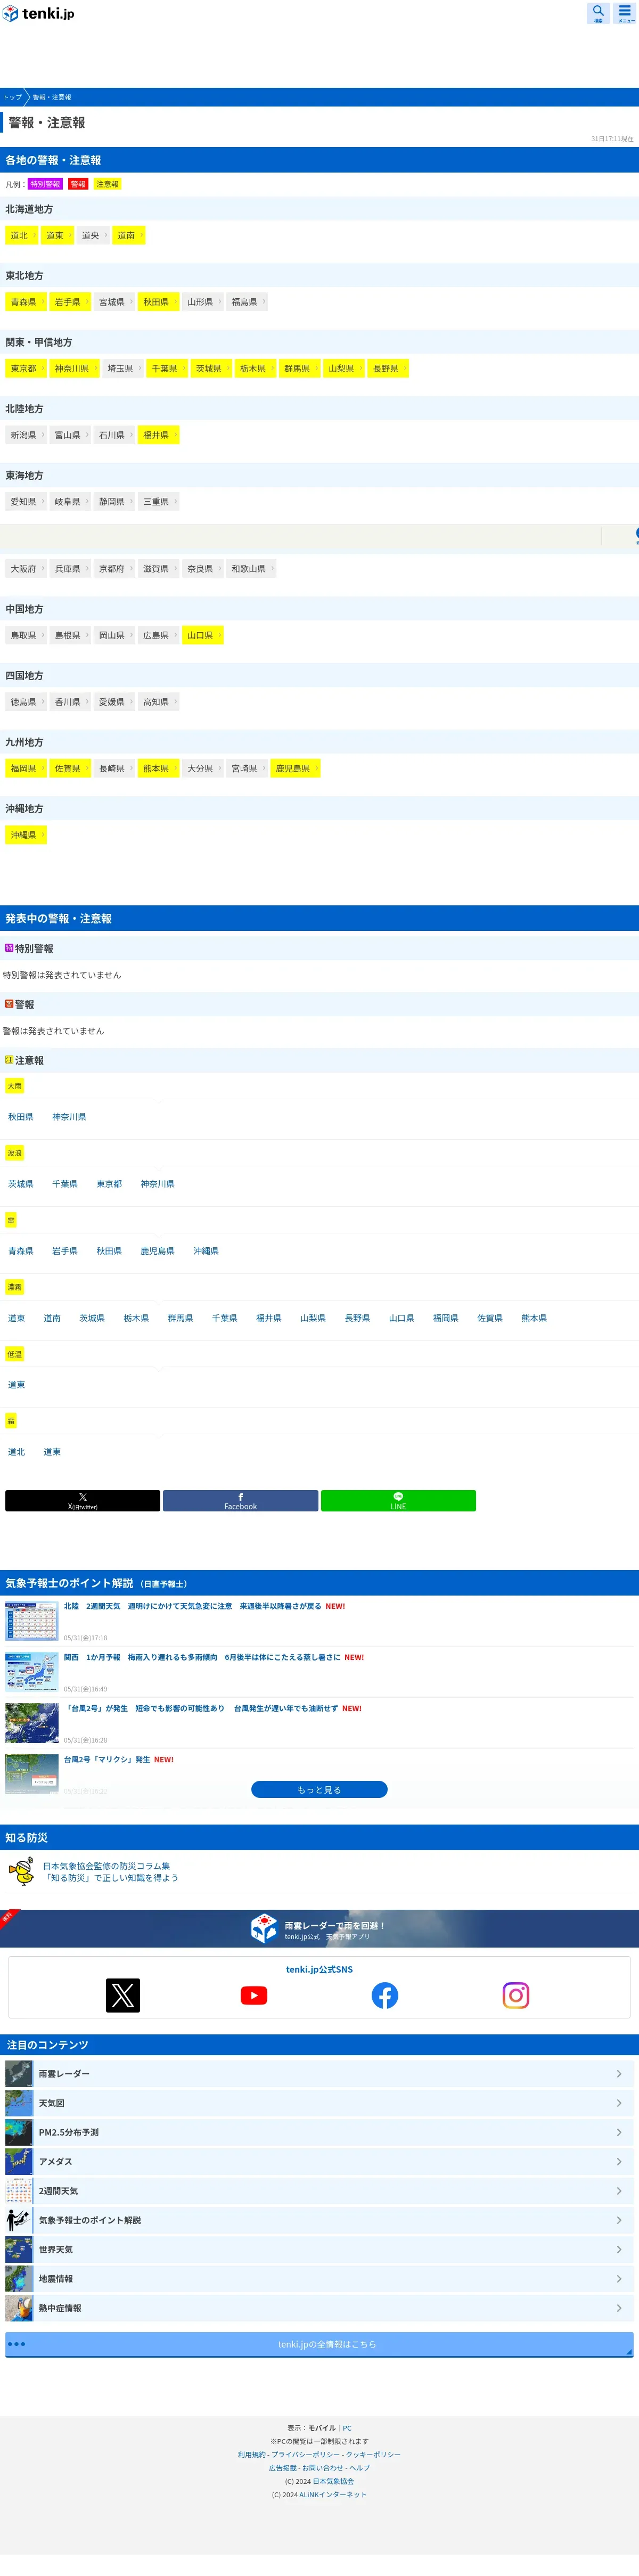Expand 2週間天気 row chevron
Viewport: 639px width, 2576px height.
[x=619, y=2190]
